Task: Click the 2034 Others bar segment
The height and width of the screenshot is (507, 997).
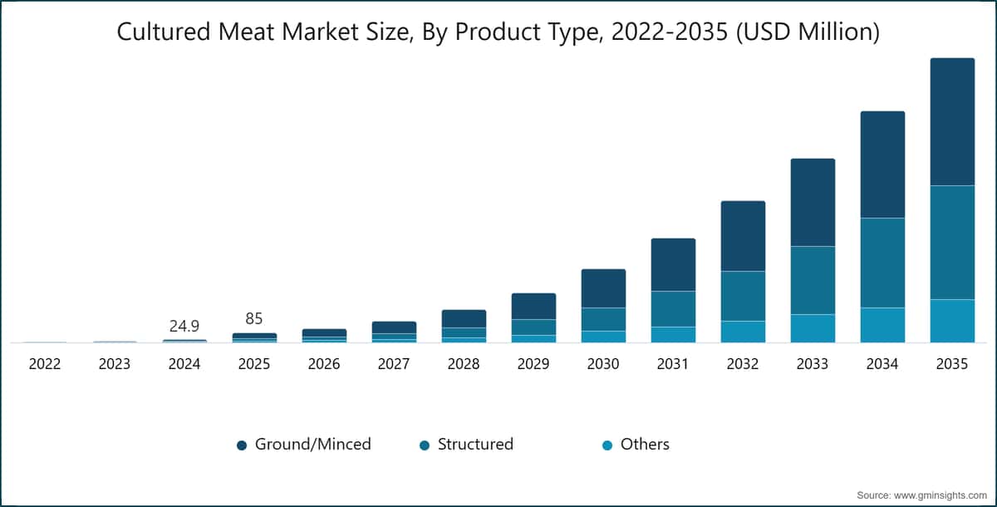Action: pos(882,325)
